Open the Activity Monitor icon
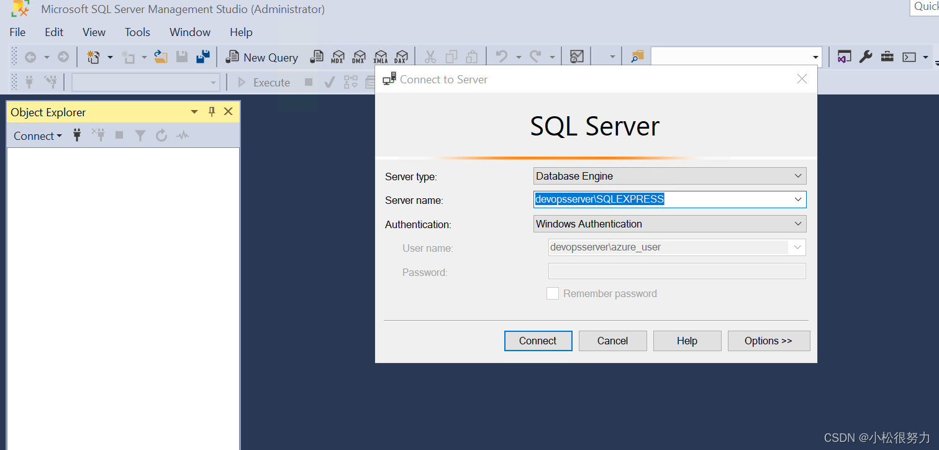Screen dimensions: 939x450 pyautogui.click(x=577, y=57)
